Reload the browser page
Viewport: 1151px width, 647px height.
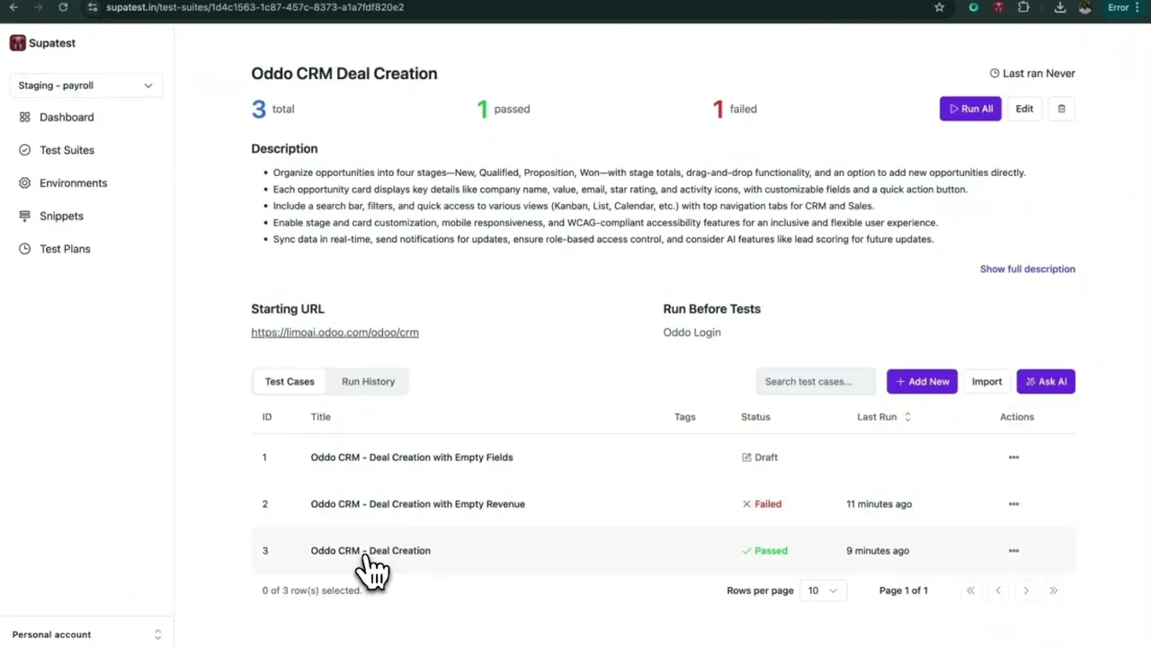coord(63,7)
